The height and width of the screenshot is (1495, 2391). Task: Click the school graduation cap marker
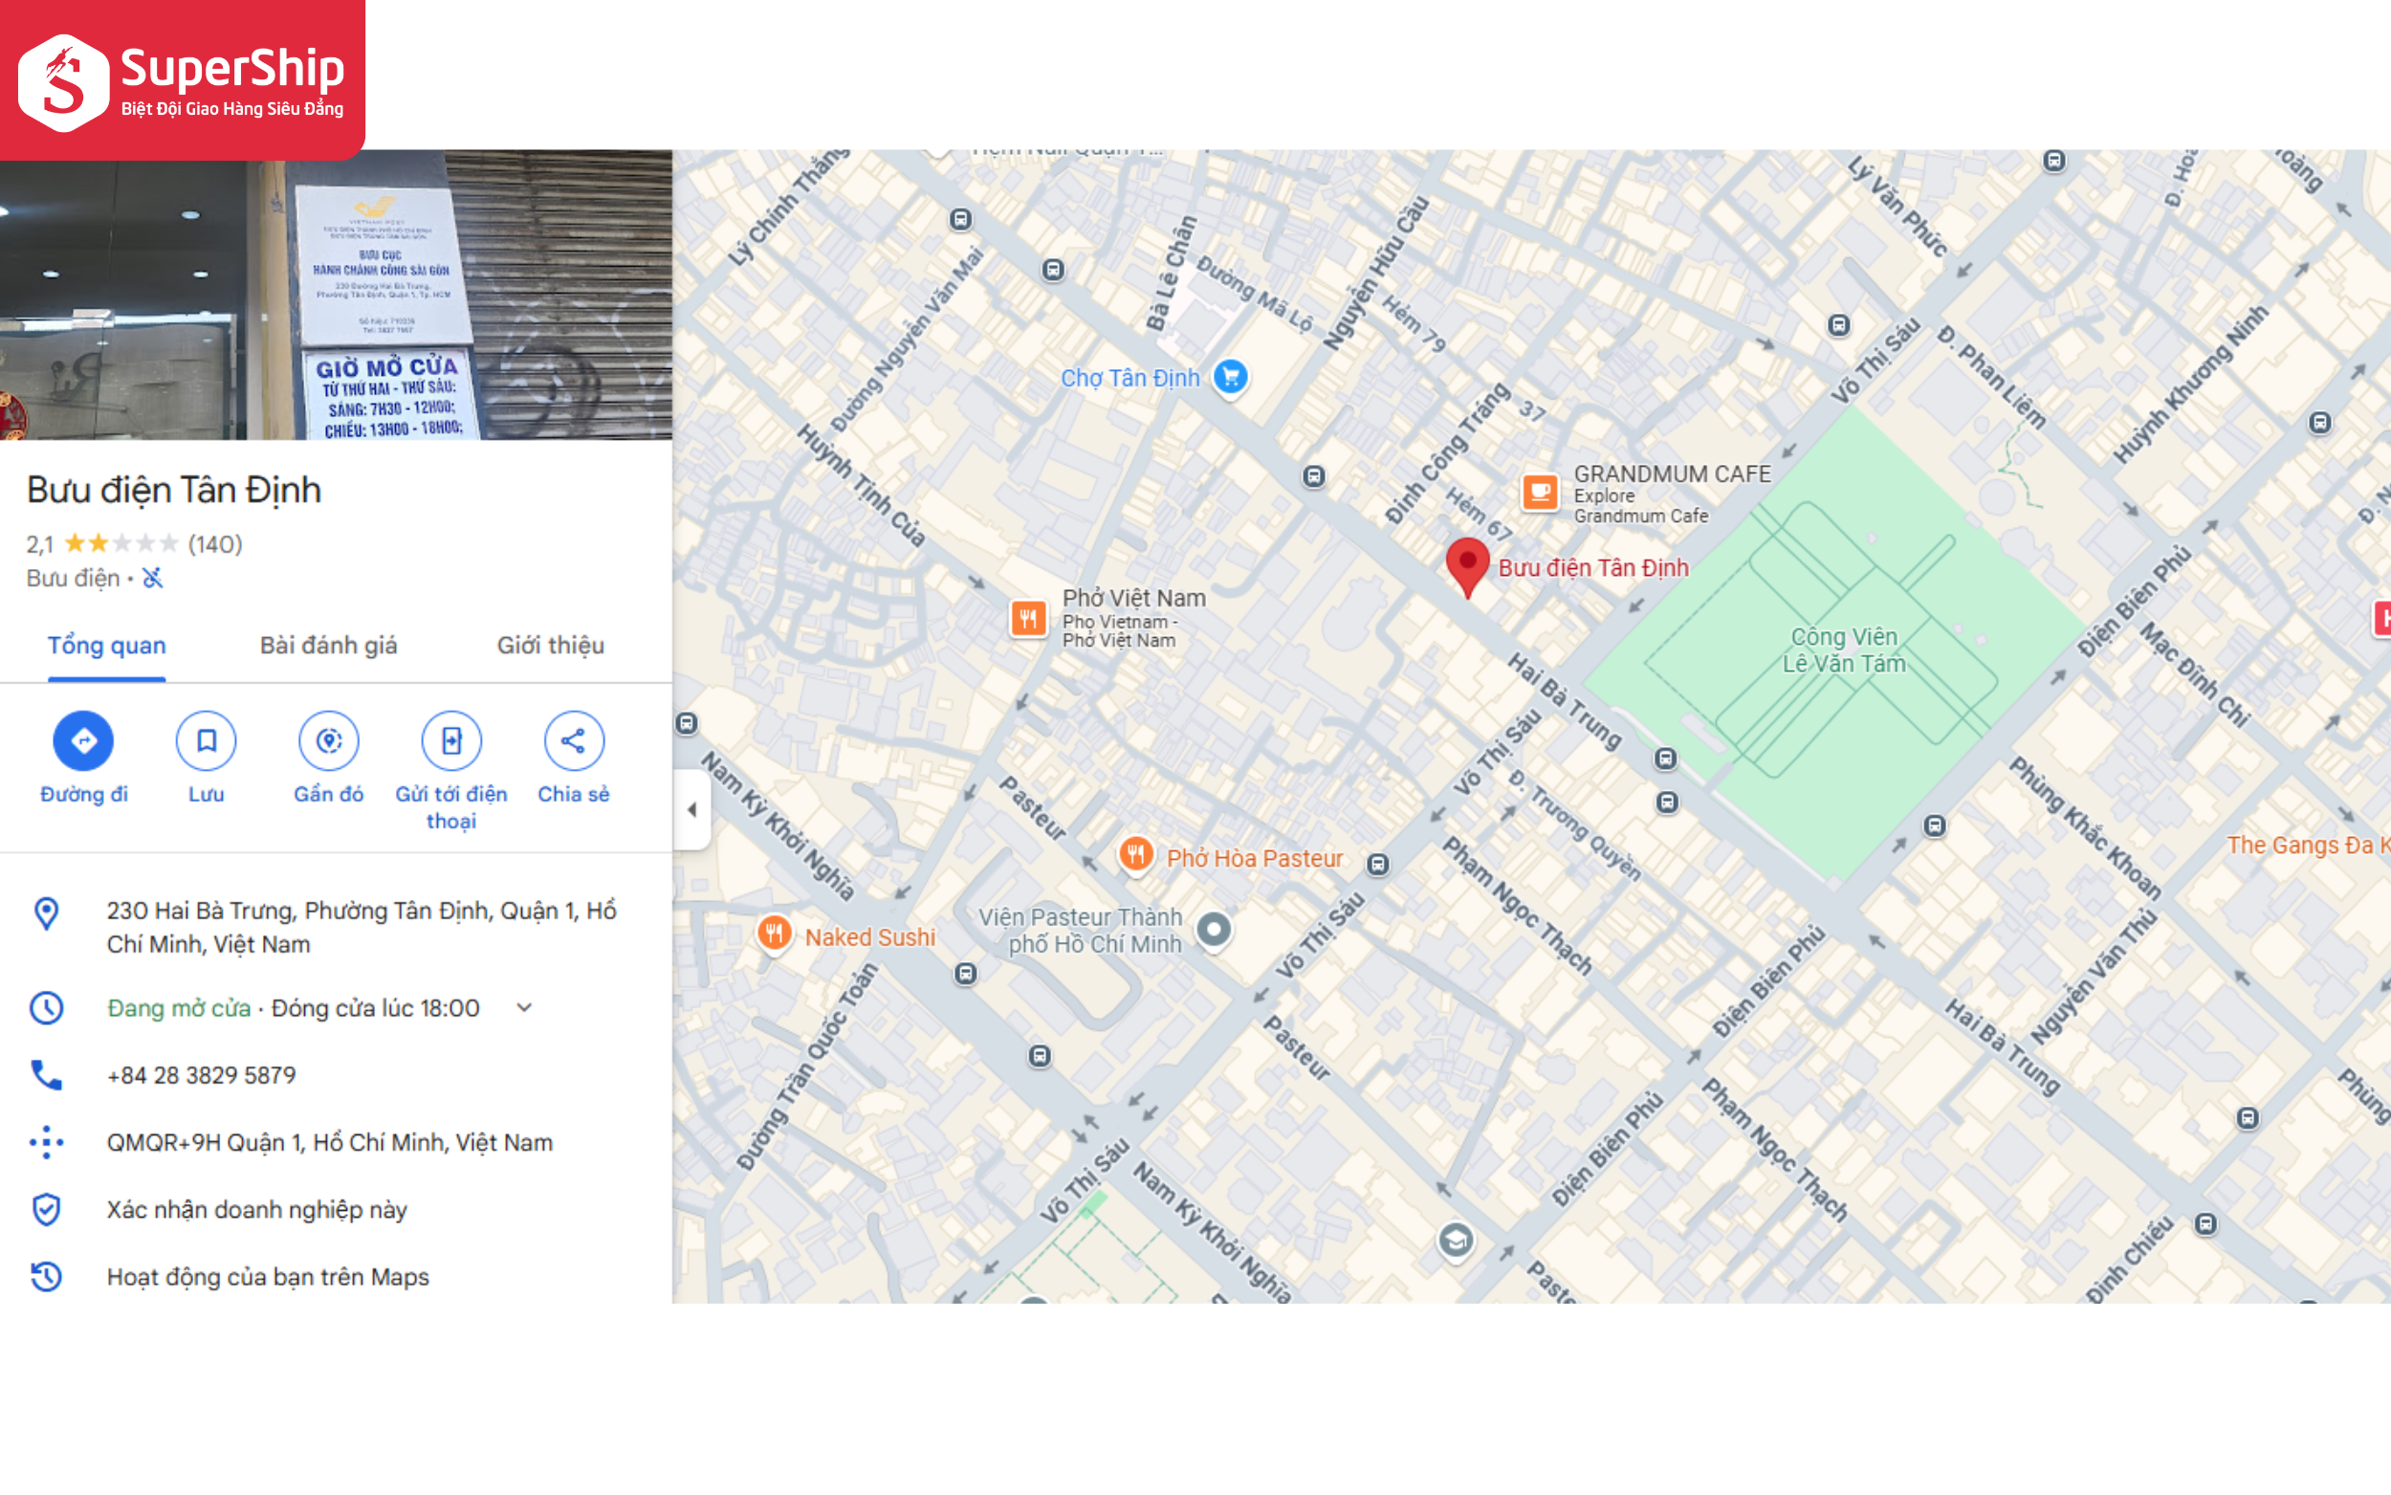pyautogui.click(x=1455, y=1240)
